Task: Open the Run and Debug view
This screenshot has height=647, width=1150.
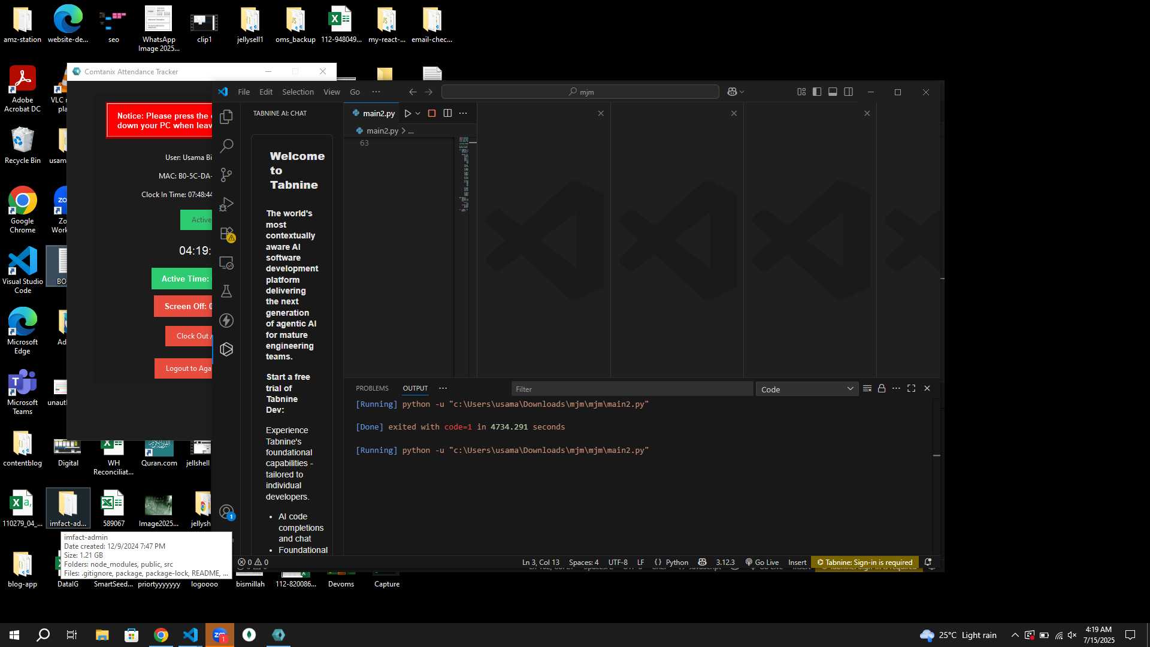Action: coord(226,204)
